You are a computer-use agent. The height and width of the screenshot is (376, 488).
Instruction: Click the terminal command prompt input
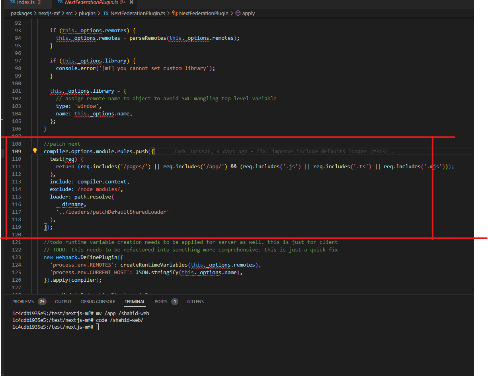click(x=97, y=326)
